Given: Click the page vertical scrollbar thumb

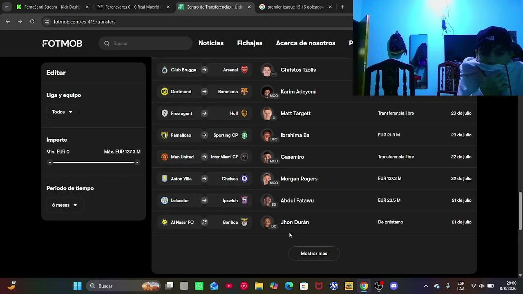Looking at the screenshot, I should (520, 211).
